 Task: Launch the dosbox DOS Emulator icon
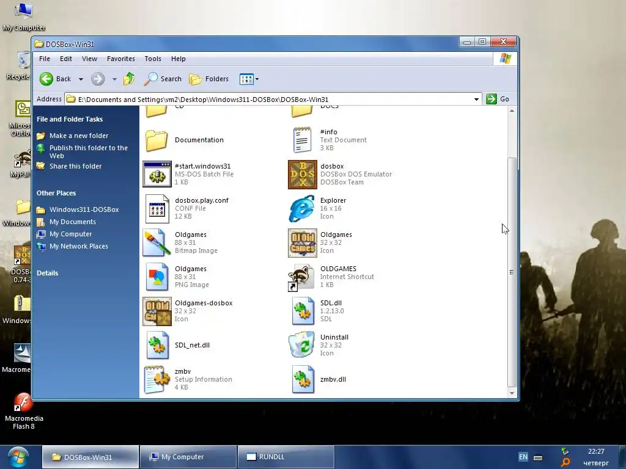[302, 175]
